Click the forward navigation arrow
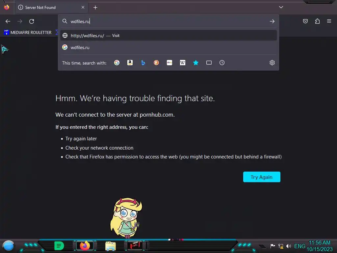 click(20, 21)
